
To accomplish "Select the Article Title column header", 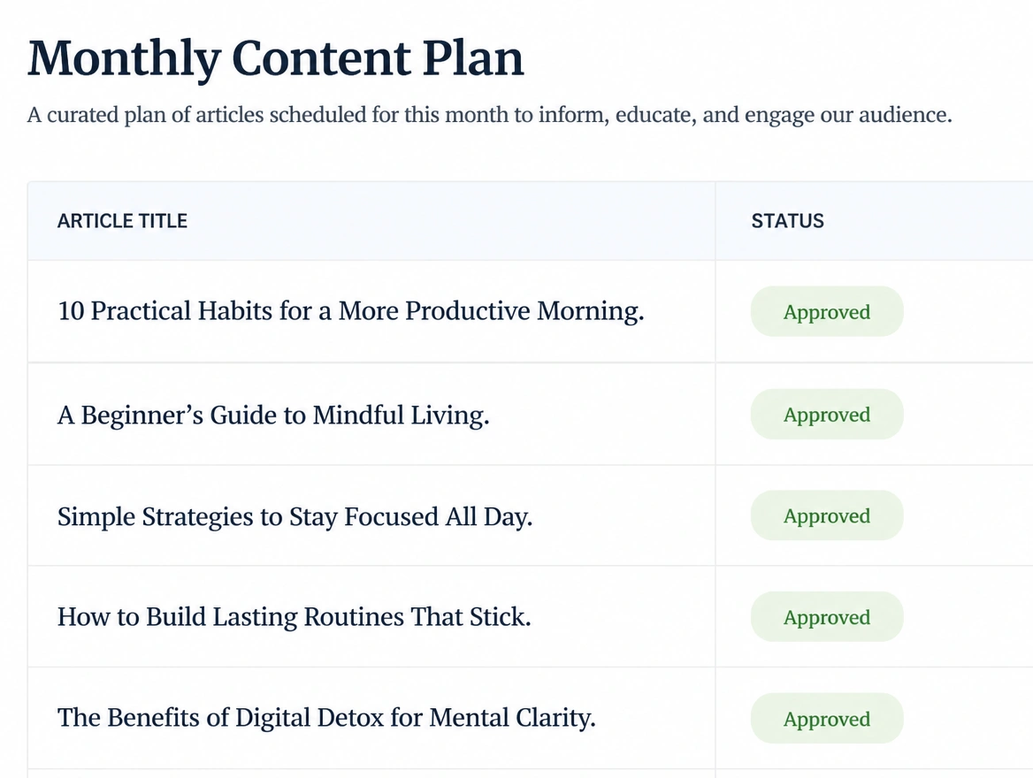I will 123,221.
